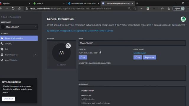Click the address bar URL
The image size is (189, 106).
coord(70,9)
